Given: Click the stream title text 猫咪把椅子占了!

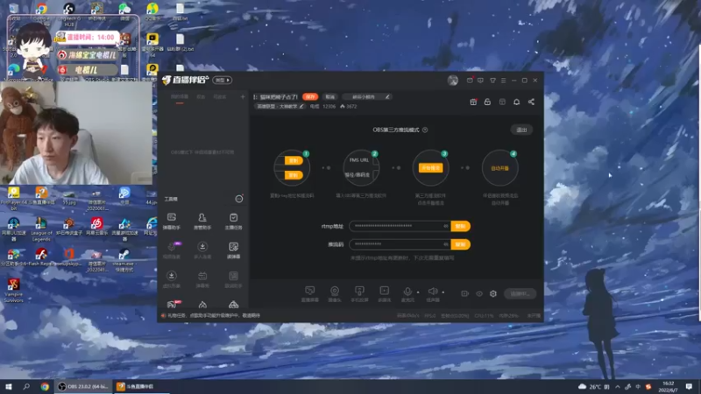Looking at the screenshot, I should [x=279, y=97].
